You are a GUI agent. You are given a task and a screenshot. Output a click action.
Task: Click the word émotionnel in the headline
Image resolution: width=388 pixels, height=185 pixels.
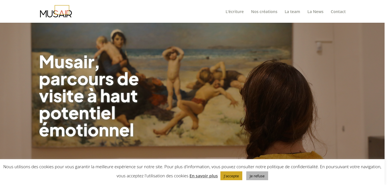pyautogui.click(x=86, y=130)
